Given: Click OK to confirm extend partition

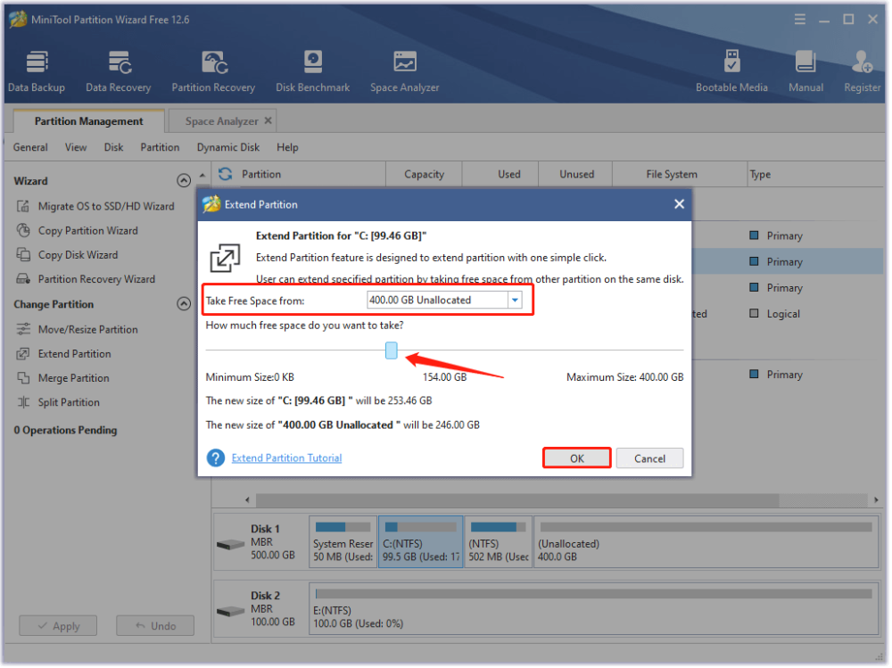Looking at the screenshot, I should point(577,458).
